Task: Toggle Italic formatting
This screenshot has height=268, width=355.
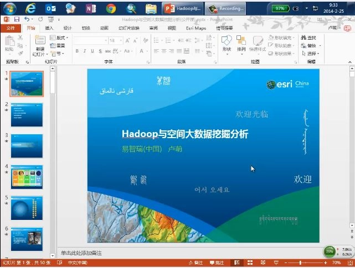Action: click(84, 51)
